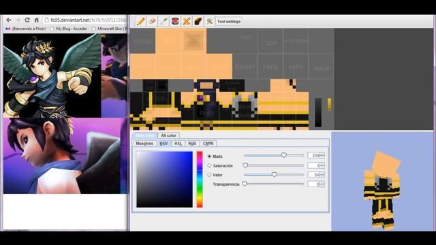The image size is (436, 245).
Task: Open the Muestras swatches tab
Action: (x=144, y=144)
